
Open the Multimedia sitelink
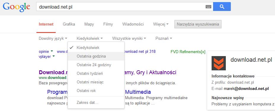tap(138, 92)
